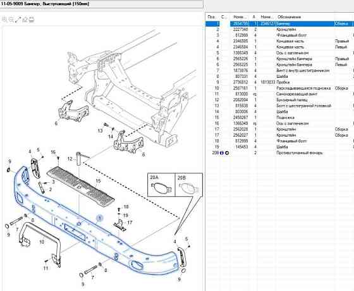The height and width of the screenshot is (291, 354).
Task: Click the first 'Номе...' column header
Action: pyautogui.click(x=240, y=17)
